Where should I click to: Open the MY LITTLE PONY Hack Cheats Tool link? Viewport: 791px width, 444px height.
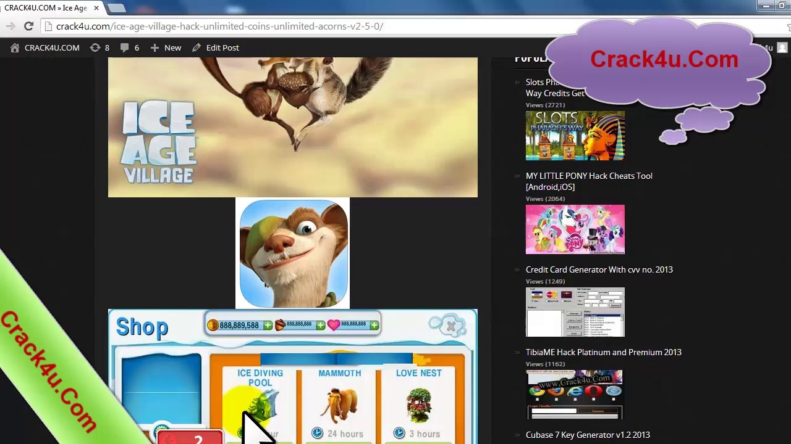click(x=589, y=181)
